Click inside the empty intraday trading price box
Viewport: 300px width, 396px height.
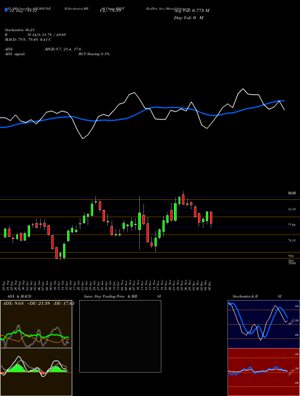pyautogui.click(x=120, y=336)
